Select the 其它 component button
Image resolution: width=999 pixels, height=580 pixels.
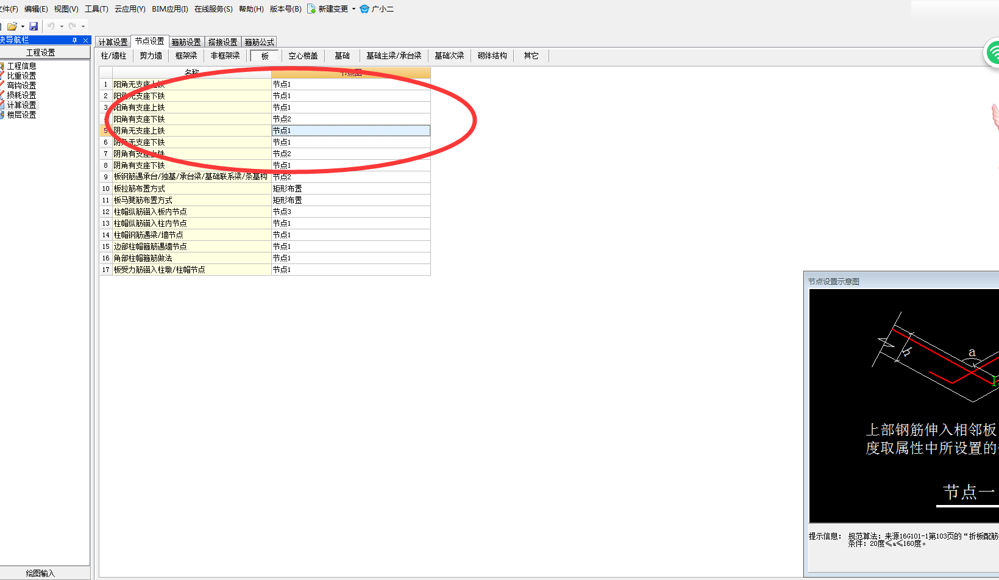531,55
